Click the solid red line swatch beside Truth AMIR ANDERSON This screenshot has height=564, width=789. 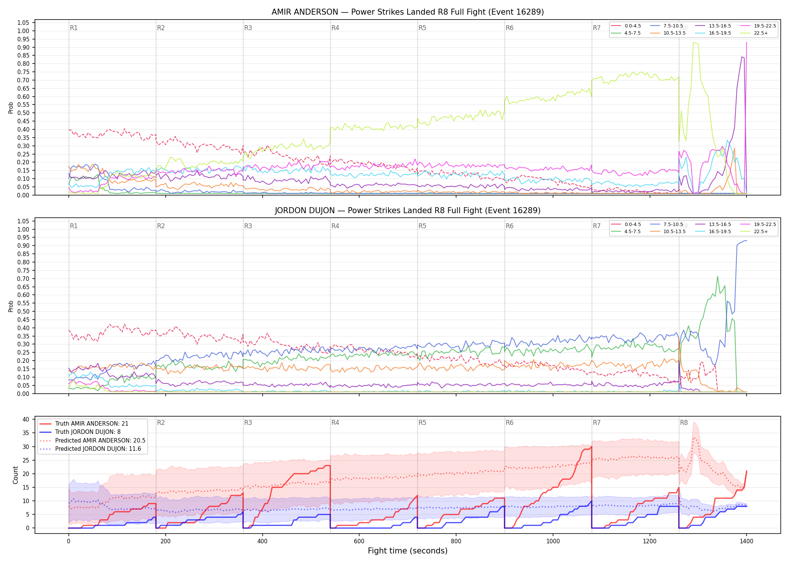(45, 424)
